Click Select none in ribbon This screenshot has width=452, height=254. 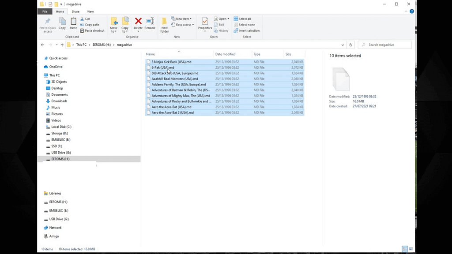[x=244, y=25]
